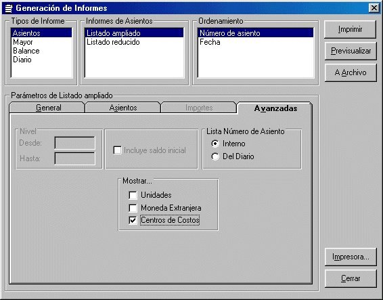383x300 pixels.
Task: Open the Asientos tab
Action: 123,108
